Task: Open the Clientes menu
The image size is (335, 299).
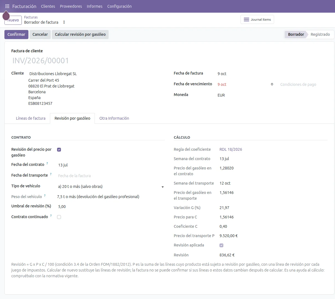Action: point(48,6)
